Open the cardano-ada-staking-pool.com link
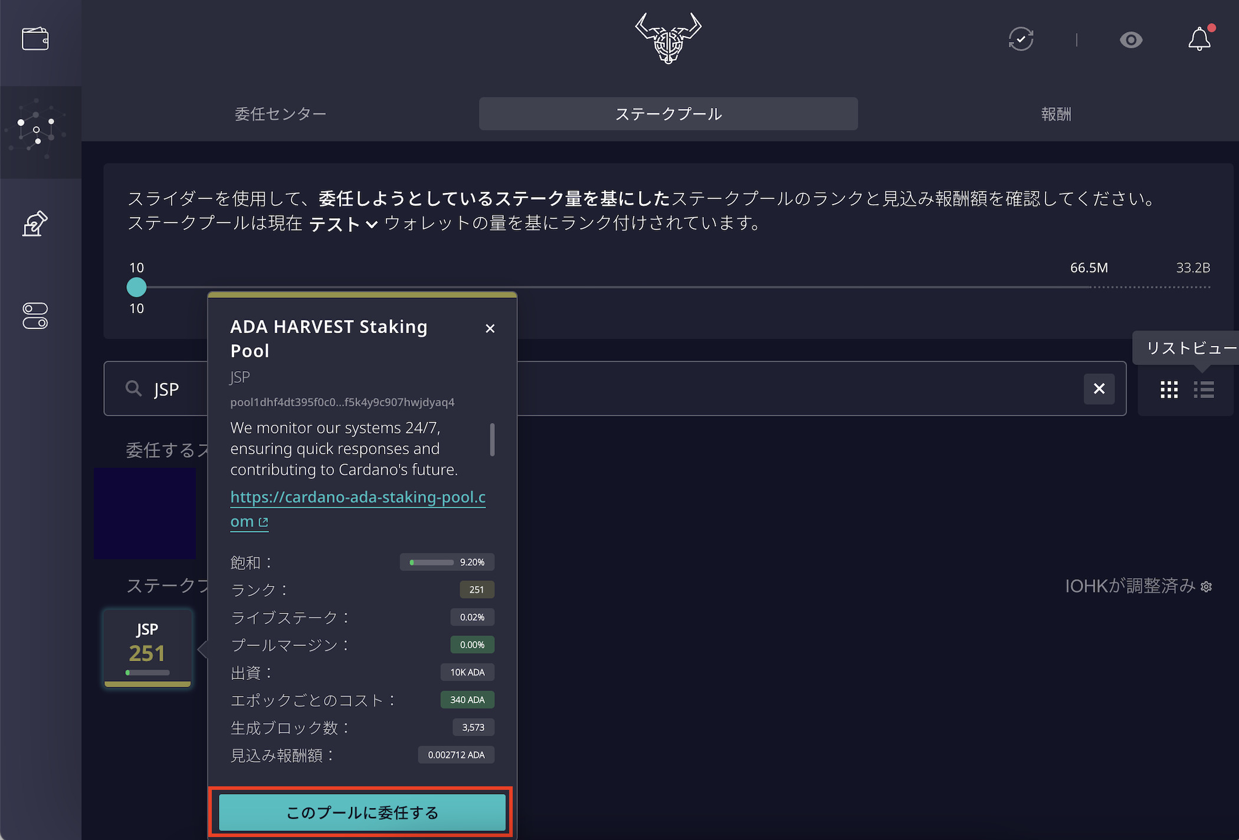Viewport: 1239px width, 840px height. (x=358, y=508)
